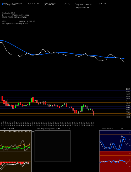Click the 'ADX signal: SELL Growing @ 18%' text
This screenshot has height=172, width=131.
tap(15, 23)
